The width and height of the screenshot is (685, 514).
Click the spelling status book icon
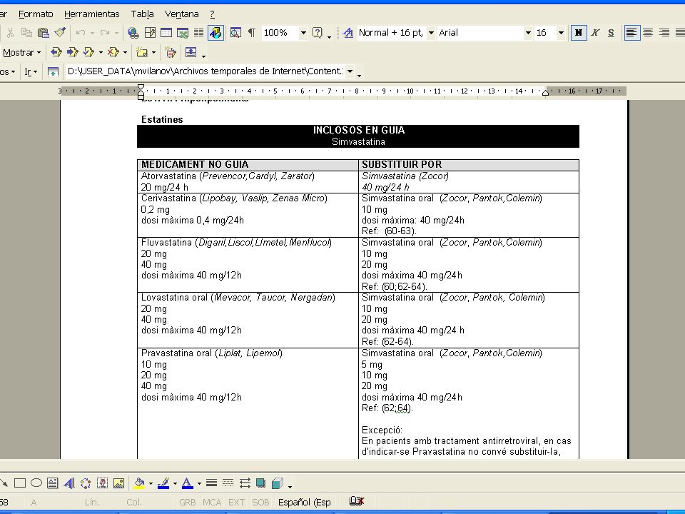[x=357, y=501]
